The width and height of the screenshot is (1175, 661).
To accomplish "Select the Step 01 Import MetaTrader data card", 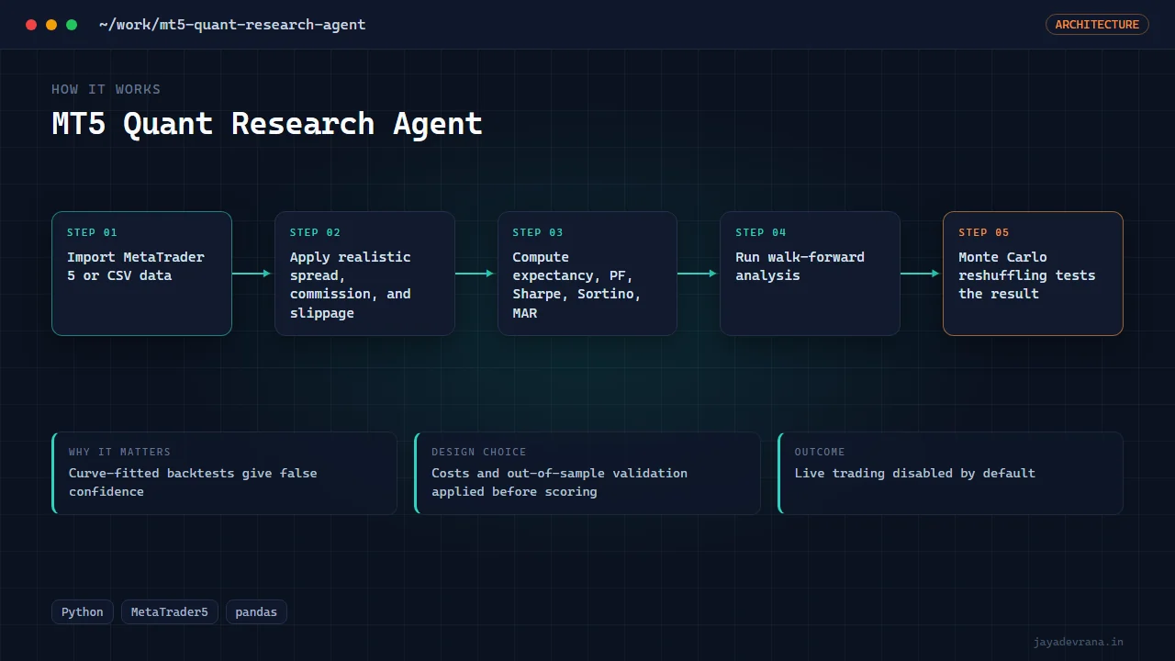I will coord(141,274).
